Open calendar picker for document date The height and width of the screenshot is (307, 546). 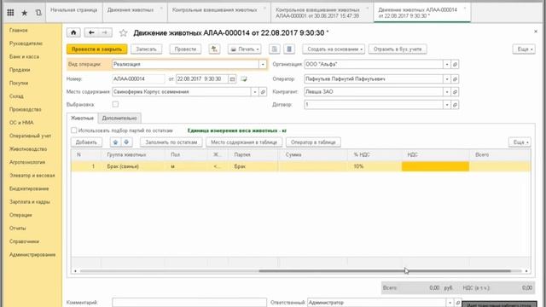pyautogui.click(x=232, y=79)
